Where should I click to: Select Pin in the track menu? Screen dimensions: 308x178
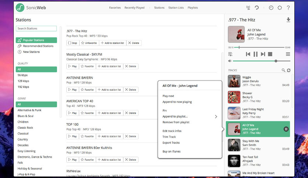[x=165, y=110]
